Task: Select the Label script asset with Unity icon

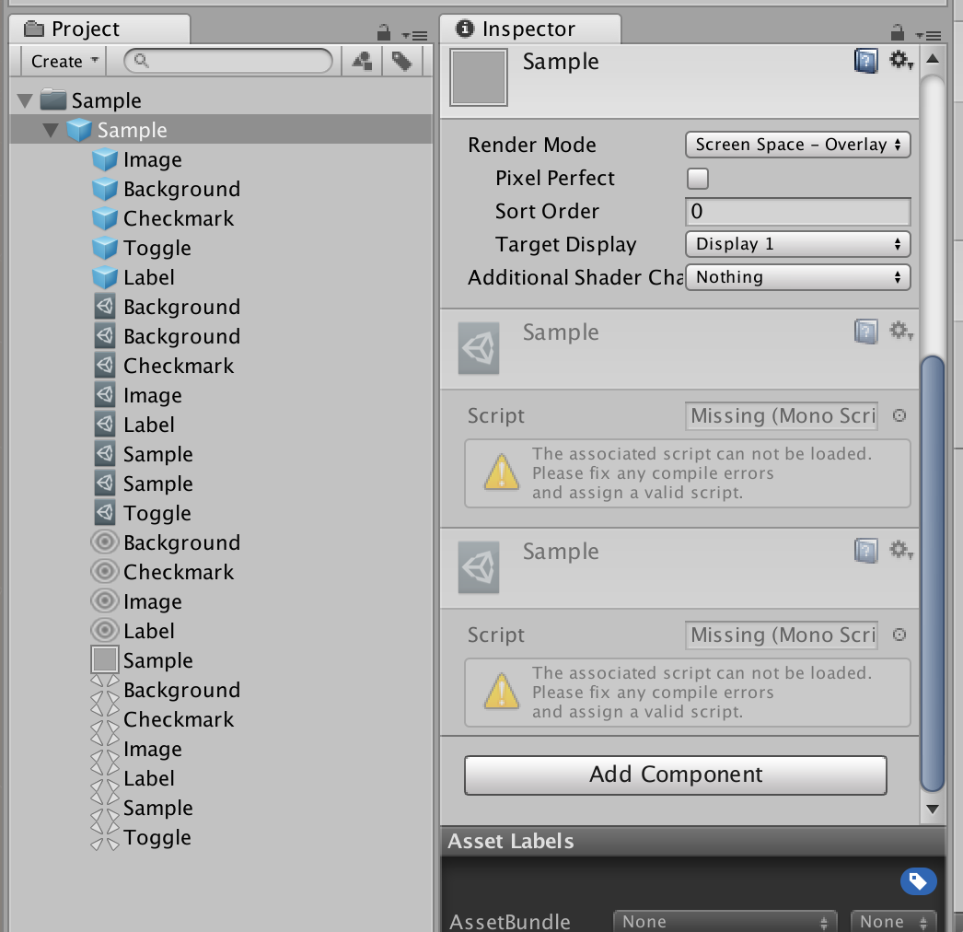Action: pos(134,425)
